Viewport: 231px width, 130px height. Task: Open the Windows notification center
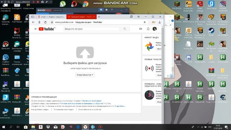point(226,127)
